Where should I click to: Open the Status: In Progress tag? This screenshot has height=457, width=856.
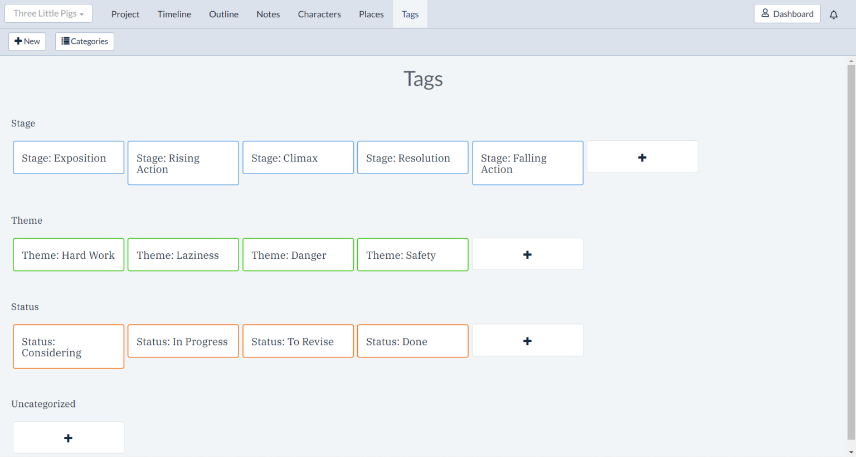click(x=183, y=341)
